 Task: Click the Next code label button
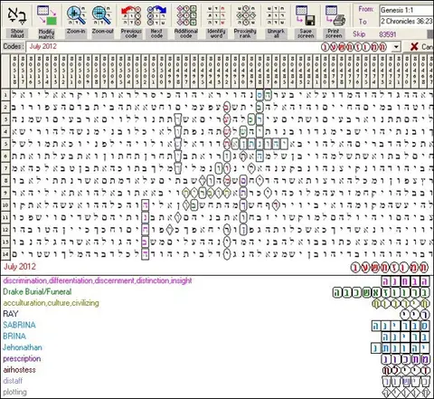(x=156, y=33)
